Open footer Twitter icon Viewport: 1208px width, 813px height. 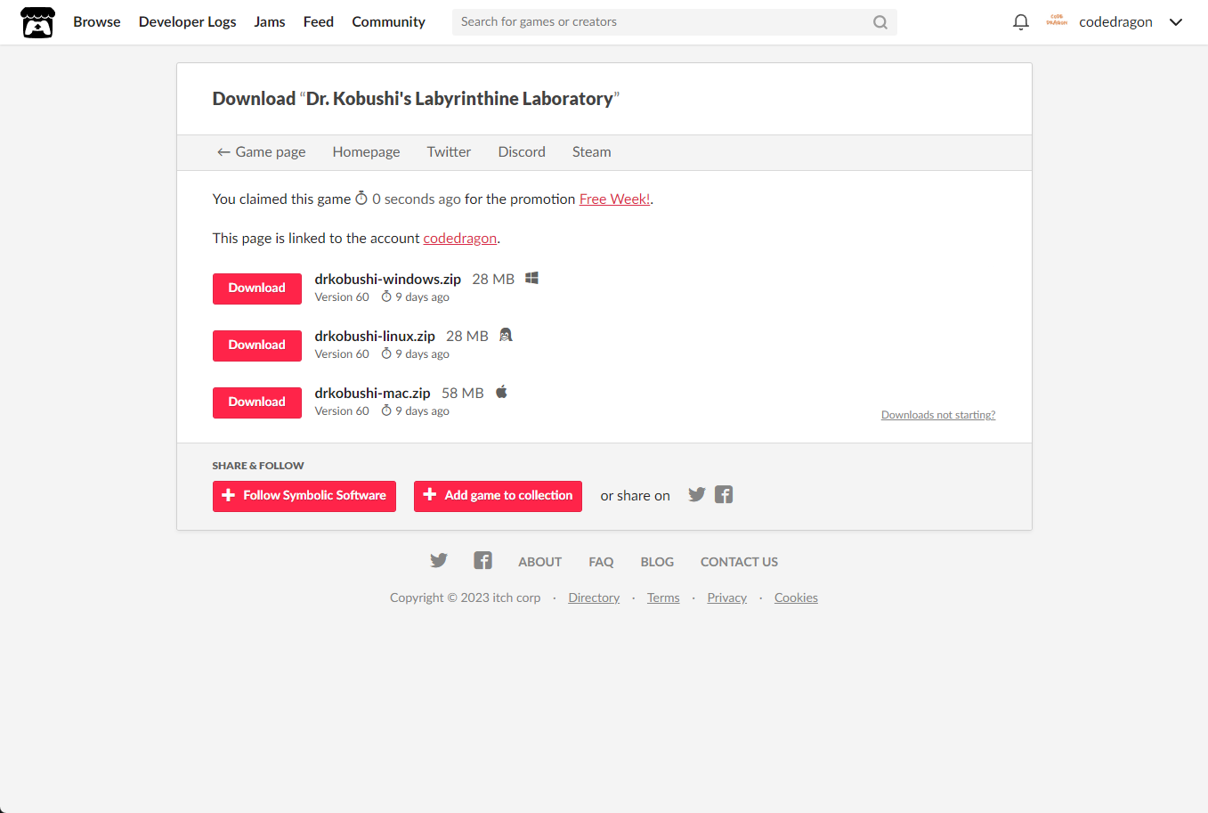(x=439, y=560)
